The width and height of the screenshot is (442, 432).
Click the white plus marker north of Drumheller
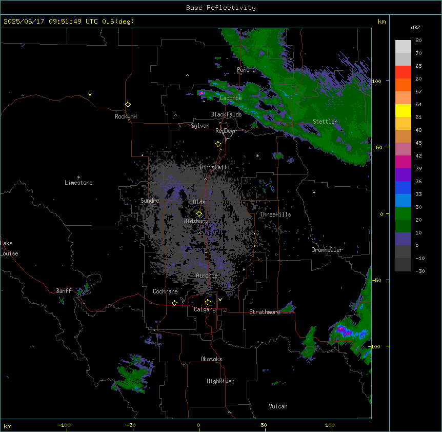click(x=314, y=192)
